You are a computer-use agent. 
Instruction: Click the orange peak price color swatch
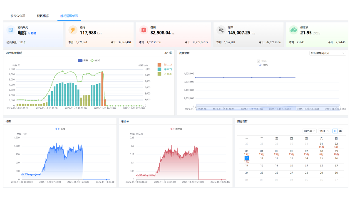coord(159,65)
